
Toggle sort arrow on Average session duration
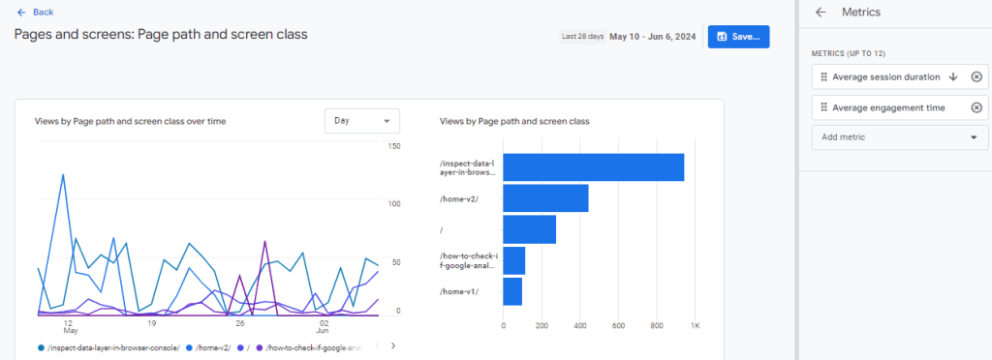pyautogui.click(x=953, y=77)
